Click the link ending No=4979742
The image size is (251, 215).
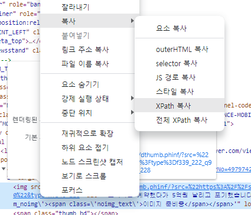233,169
